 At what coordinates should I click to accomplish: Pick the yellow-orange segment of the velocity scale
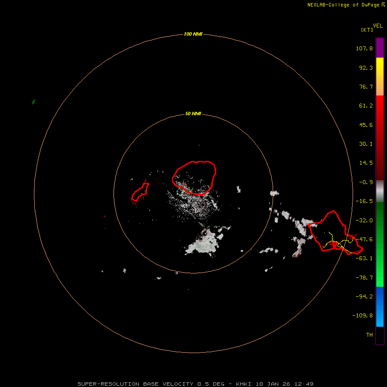380,77
